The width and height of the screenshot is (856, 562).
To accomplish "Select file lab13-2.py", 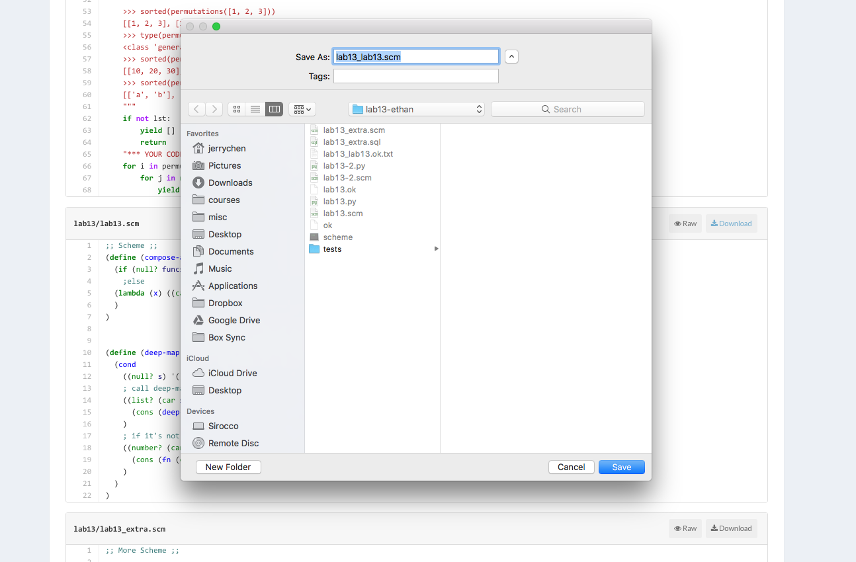I will (344, 165).
